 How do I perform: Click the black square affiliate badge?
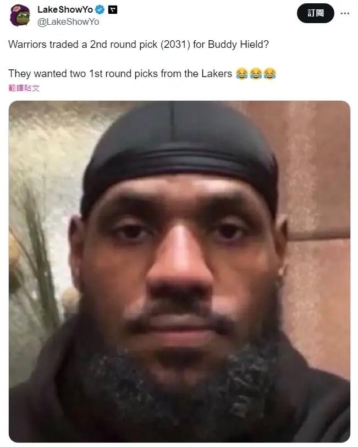(113, 10)
